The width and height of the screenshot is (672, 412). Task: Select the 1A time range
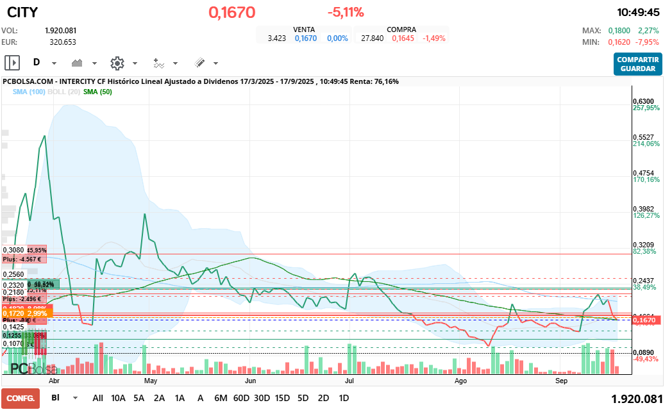(180, 399)
